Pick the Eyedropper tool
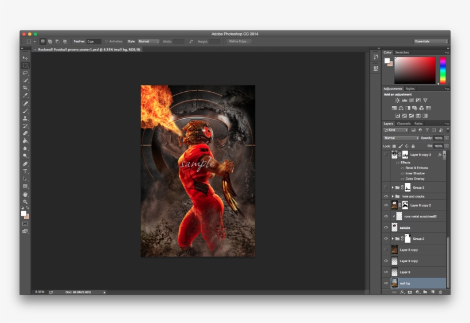The image size is (470, 323). click(25, 95)
